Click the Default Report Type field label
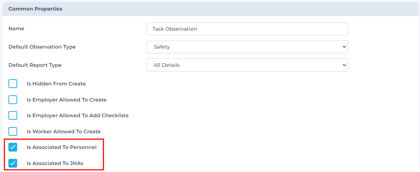 [x=35, y=65]
